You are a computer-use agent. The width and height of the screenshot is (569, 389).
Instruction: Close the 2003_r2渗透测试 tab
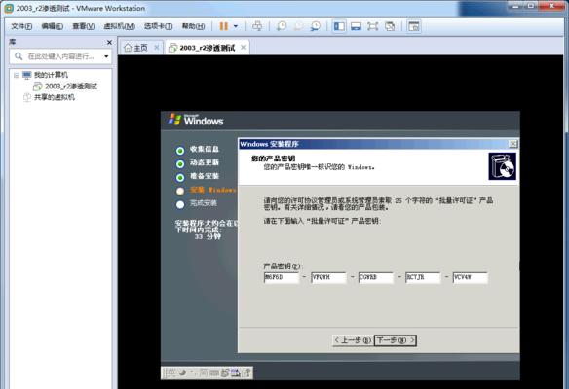244,47
